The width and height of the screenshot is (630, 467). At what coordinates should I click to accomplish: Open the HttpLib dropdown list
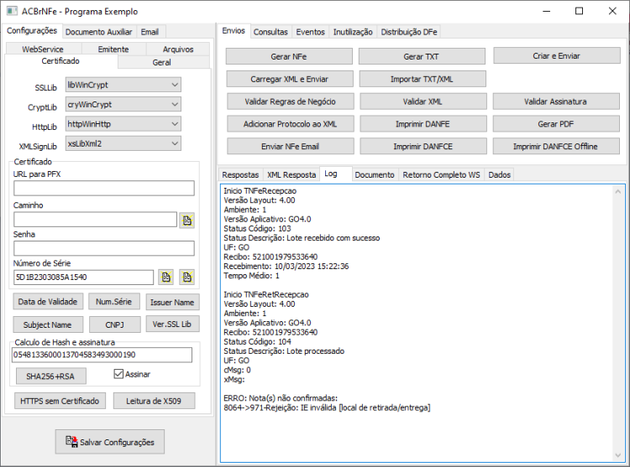click(x=123, y=124)
